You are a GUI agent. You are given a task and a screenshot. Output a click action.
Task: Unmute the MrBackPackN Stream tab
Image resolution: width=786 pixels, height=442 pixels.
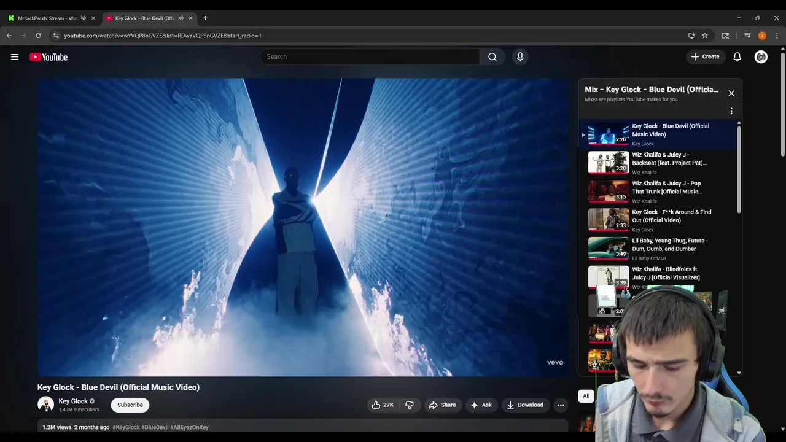pos(84,18)
